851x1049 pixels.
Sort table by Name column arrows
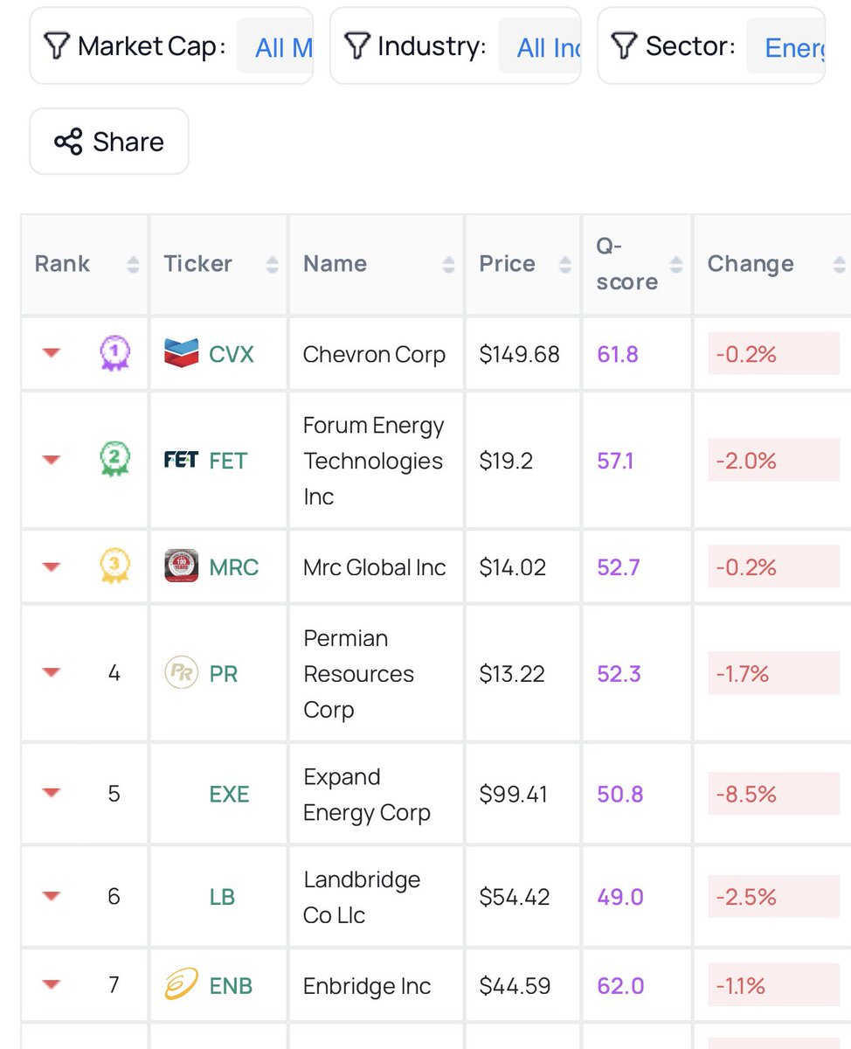pyautogui.click(x=449, y=264)
